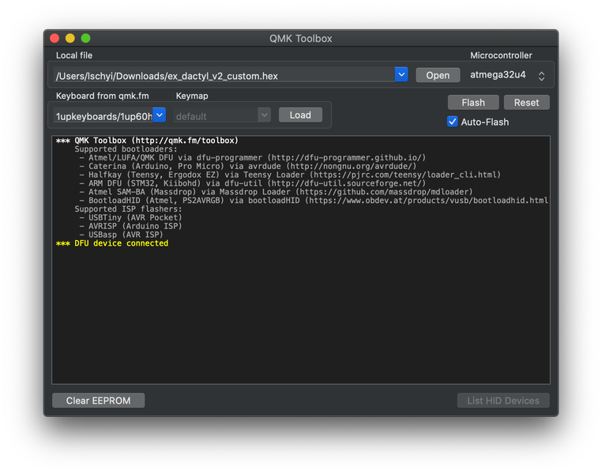This screenshot has width=602, height=474.
Task: Minimize the window with the yellow button
Action: 70,38
